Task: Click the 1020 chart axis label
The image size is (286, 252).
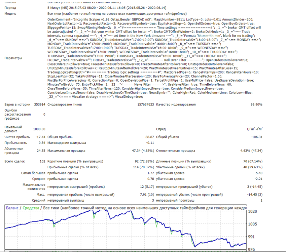Action: pyautogui.click(x=252, y=211)
